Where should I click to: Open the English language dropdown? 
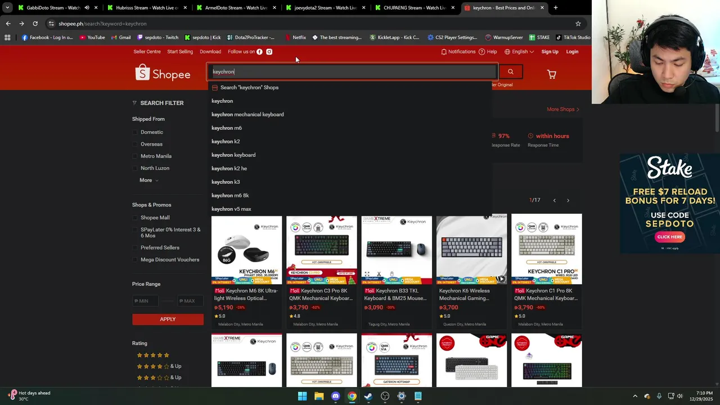click(x=519, y=52)
